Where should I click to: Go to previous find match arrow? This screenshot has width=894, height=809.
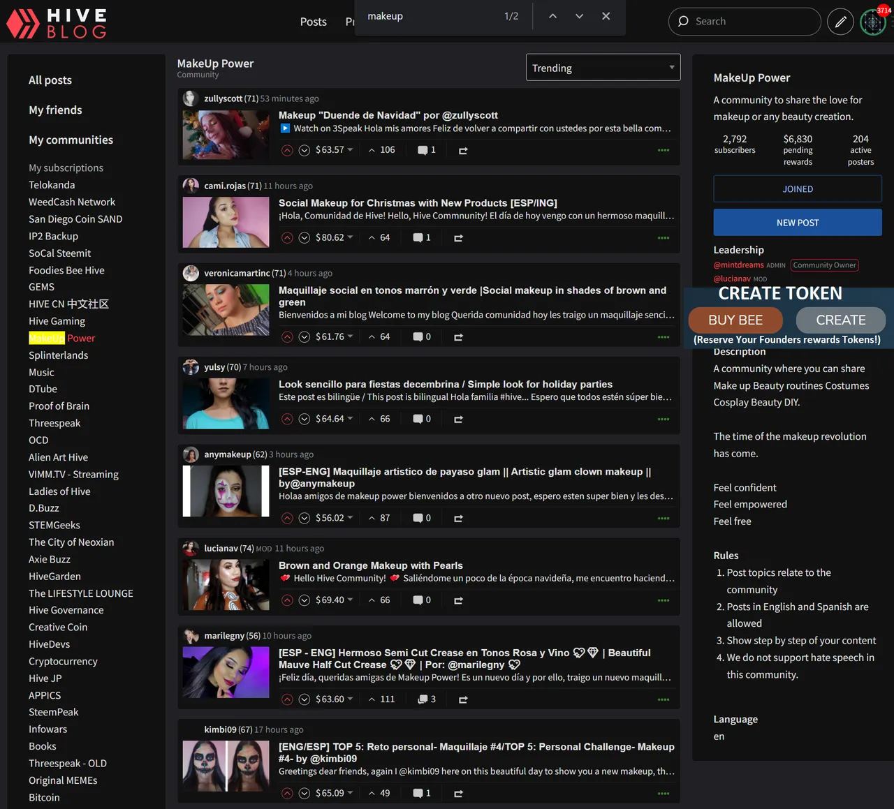552,16
